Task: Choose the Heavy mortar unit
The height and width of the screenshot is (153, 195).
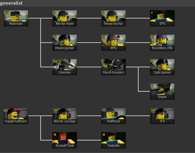Action: [x=113, y=18]
